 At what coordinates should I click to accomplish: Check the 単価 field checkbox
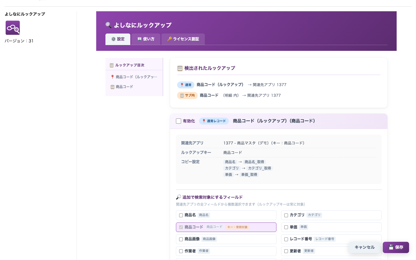coord(286,227)
